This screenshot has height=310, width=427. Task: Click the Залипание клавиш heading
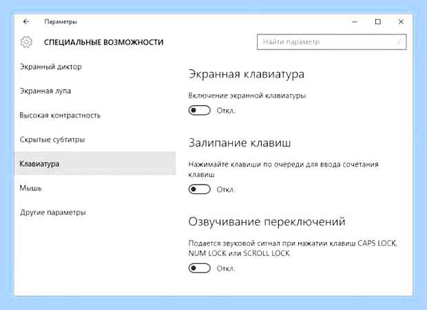point(240,143)
